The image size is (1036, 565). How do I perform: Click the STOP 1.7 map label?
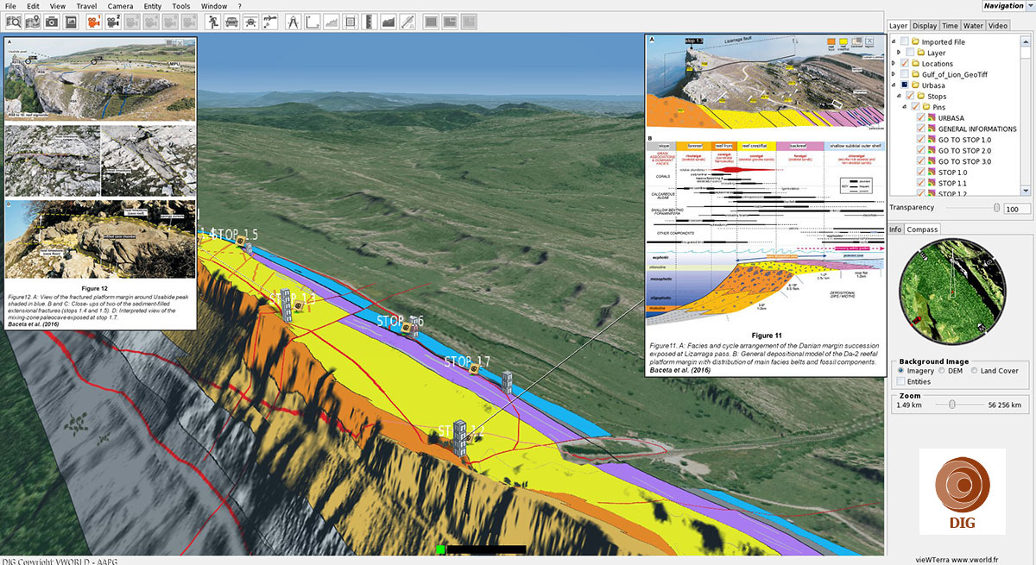[467, 361]
